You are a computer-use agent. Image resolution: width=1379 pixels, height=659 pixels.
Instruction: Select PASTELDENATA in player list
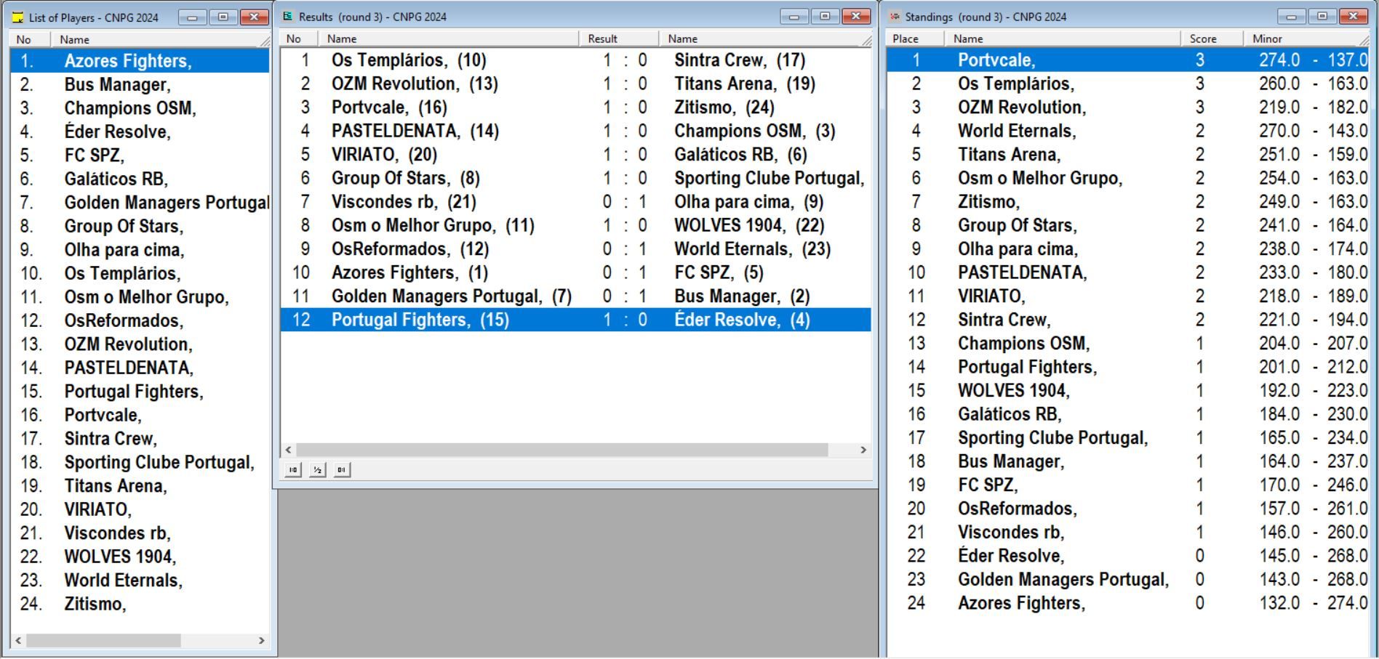140,368
